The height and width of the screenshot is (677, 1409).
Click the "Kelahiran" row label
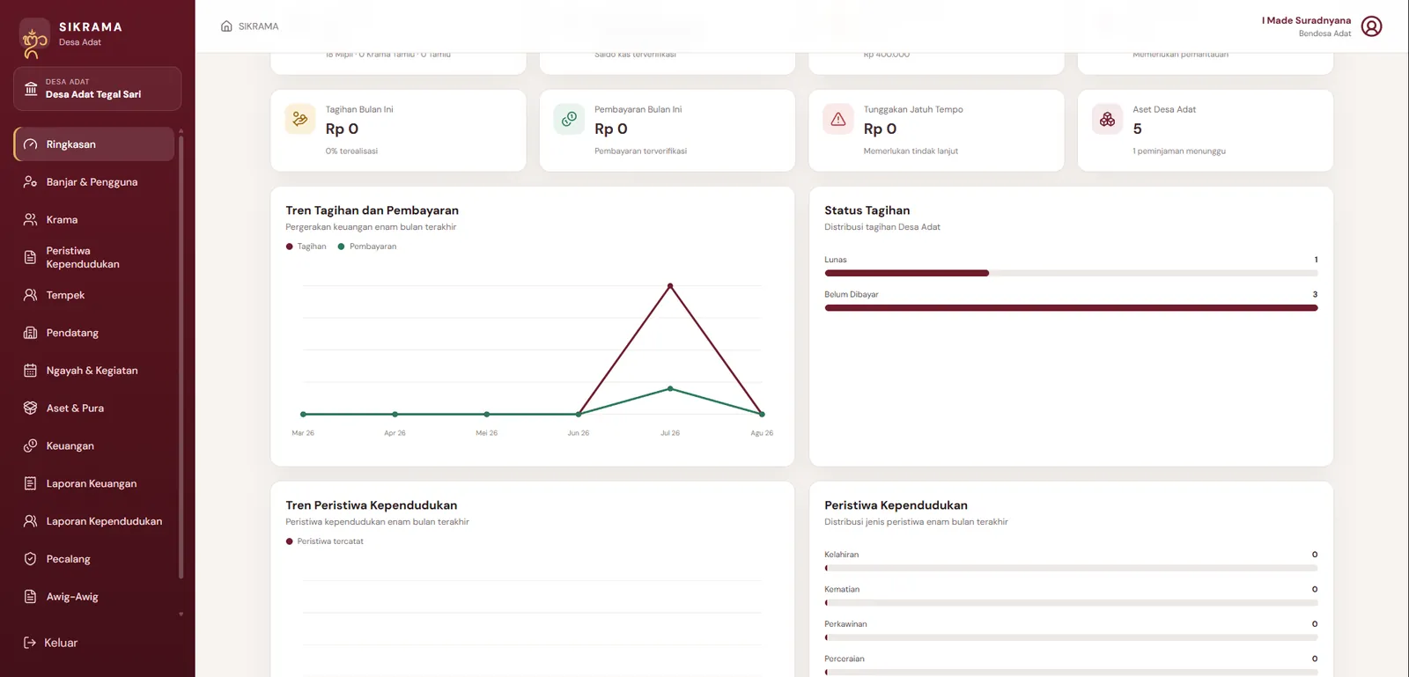pos(841,555)
